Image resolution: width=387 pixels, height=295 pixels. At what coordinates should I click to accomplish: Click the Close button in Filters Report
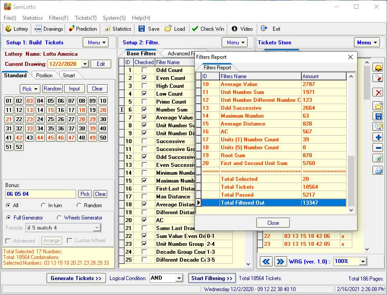click(x=273, y=223)
